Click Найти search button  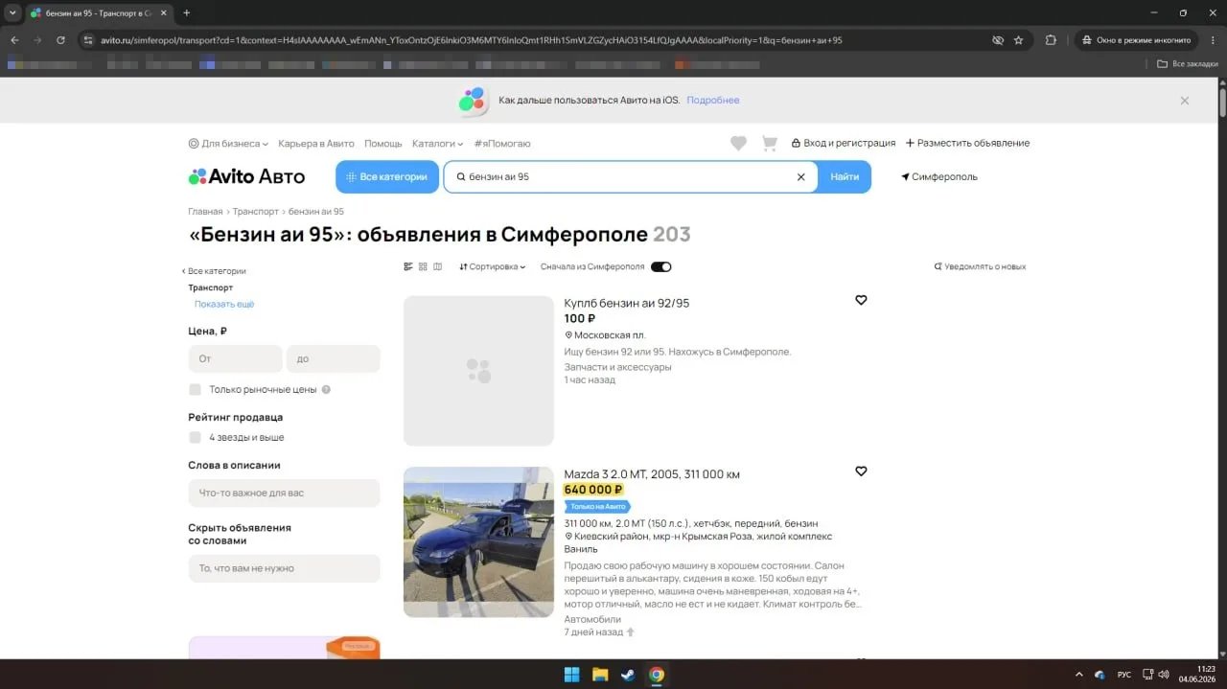845,177
